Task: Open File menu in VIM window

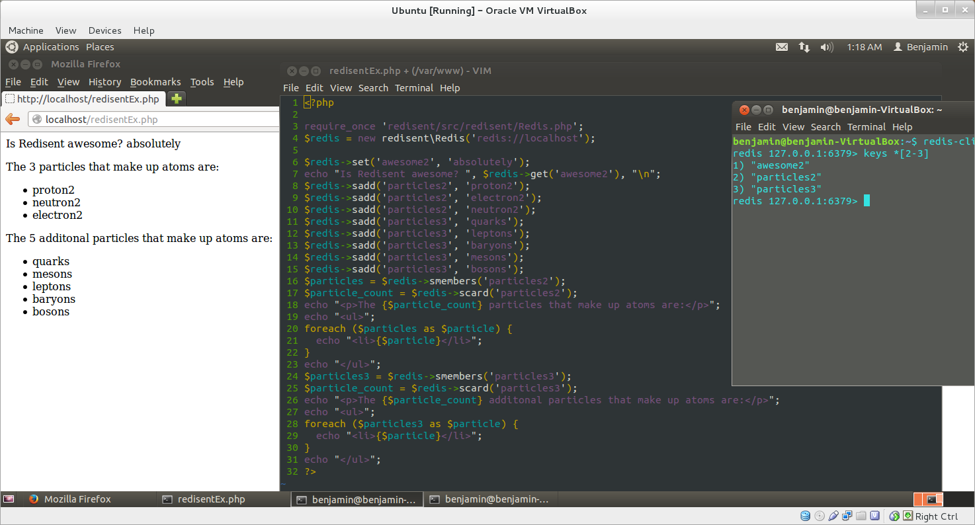Action: pos(291,88)
